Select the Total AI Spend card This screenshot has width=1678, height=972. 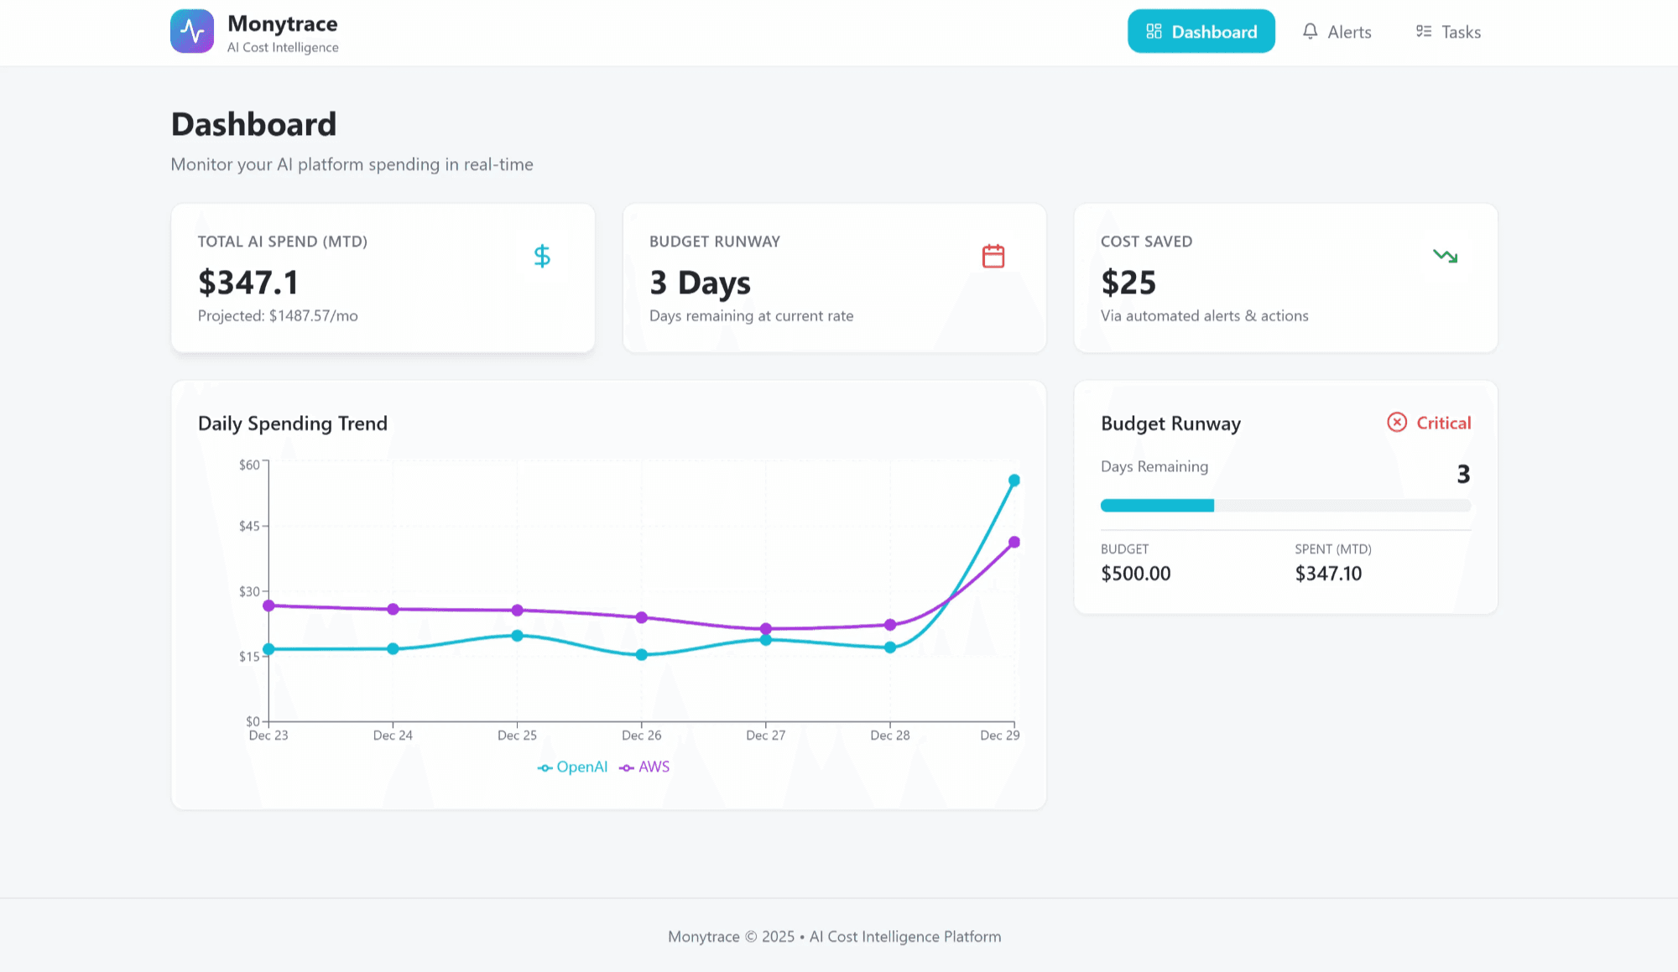(383, 278)
